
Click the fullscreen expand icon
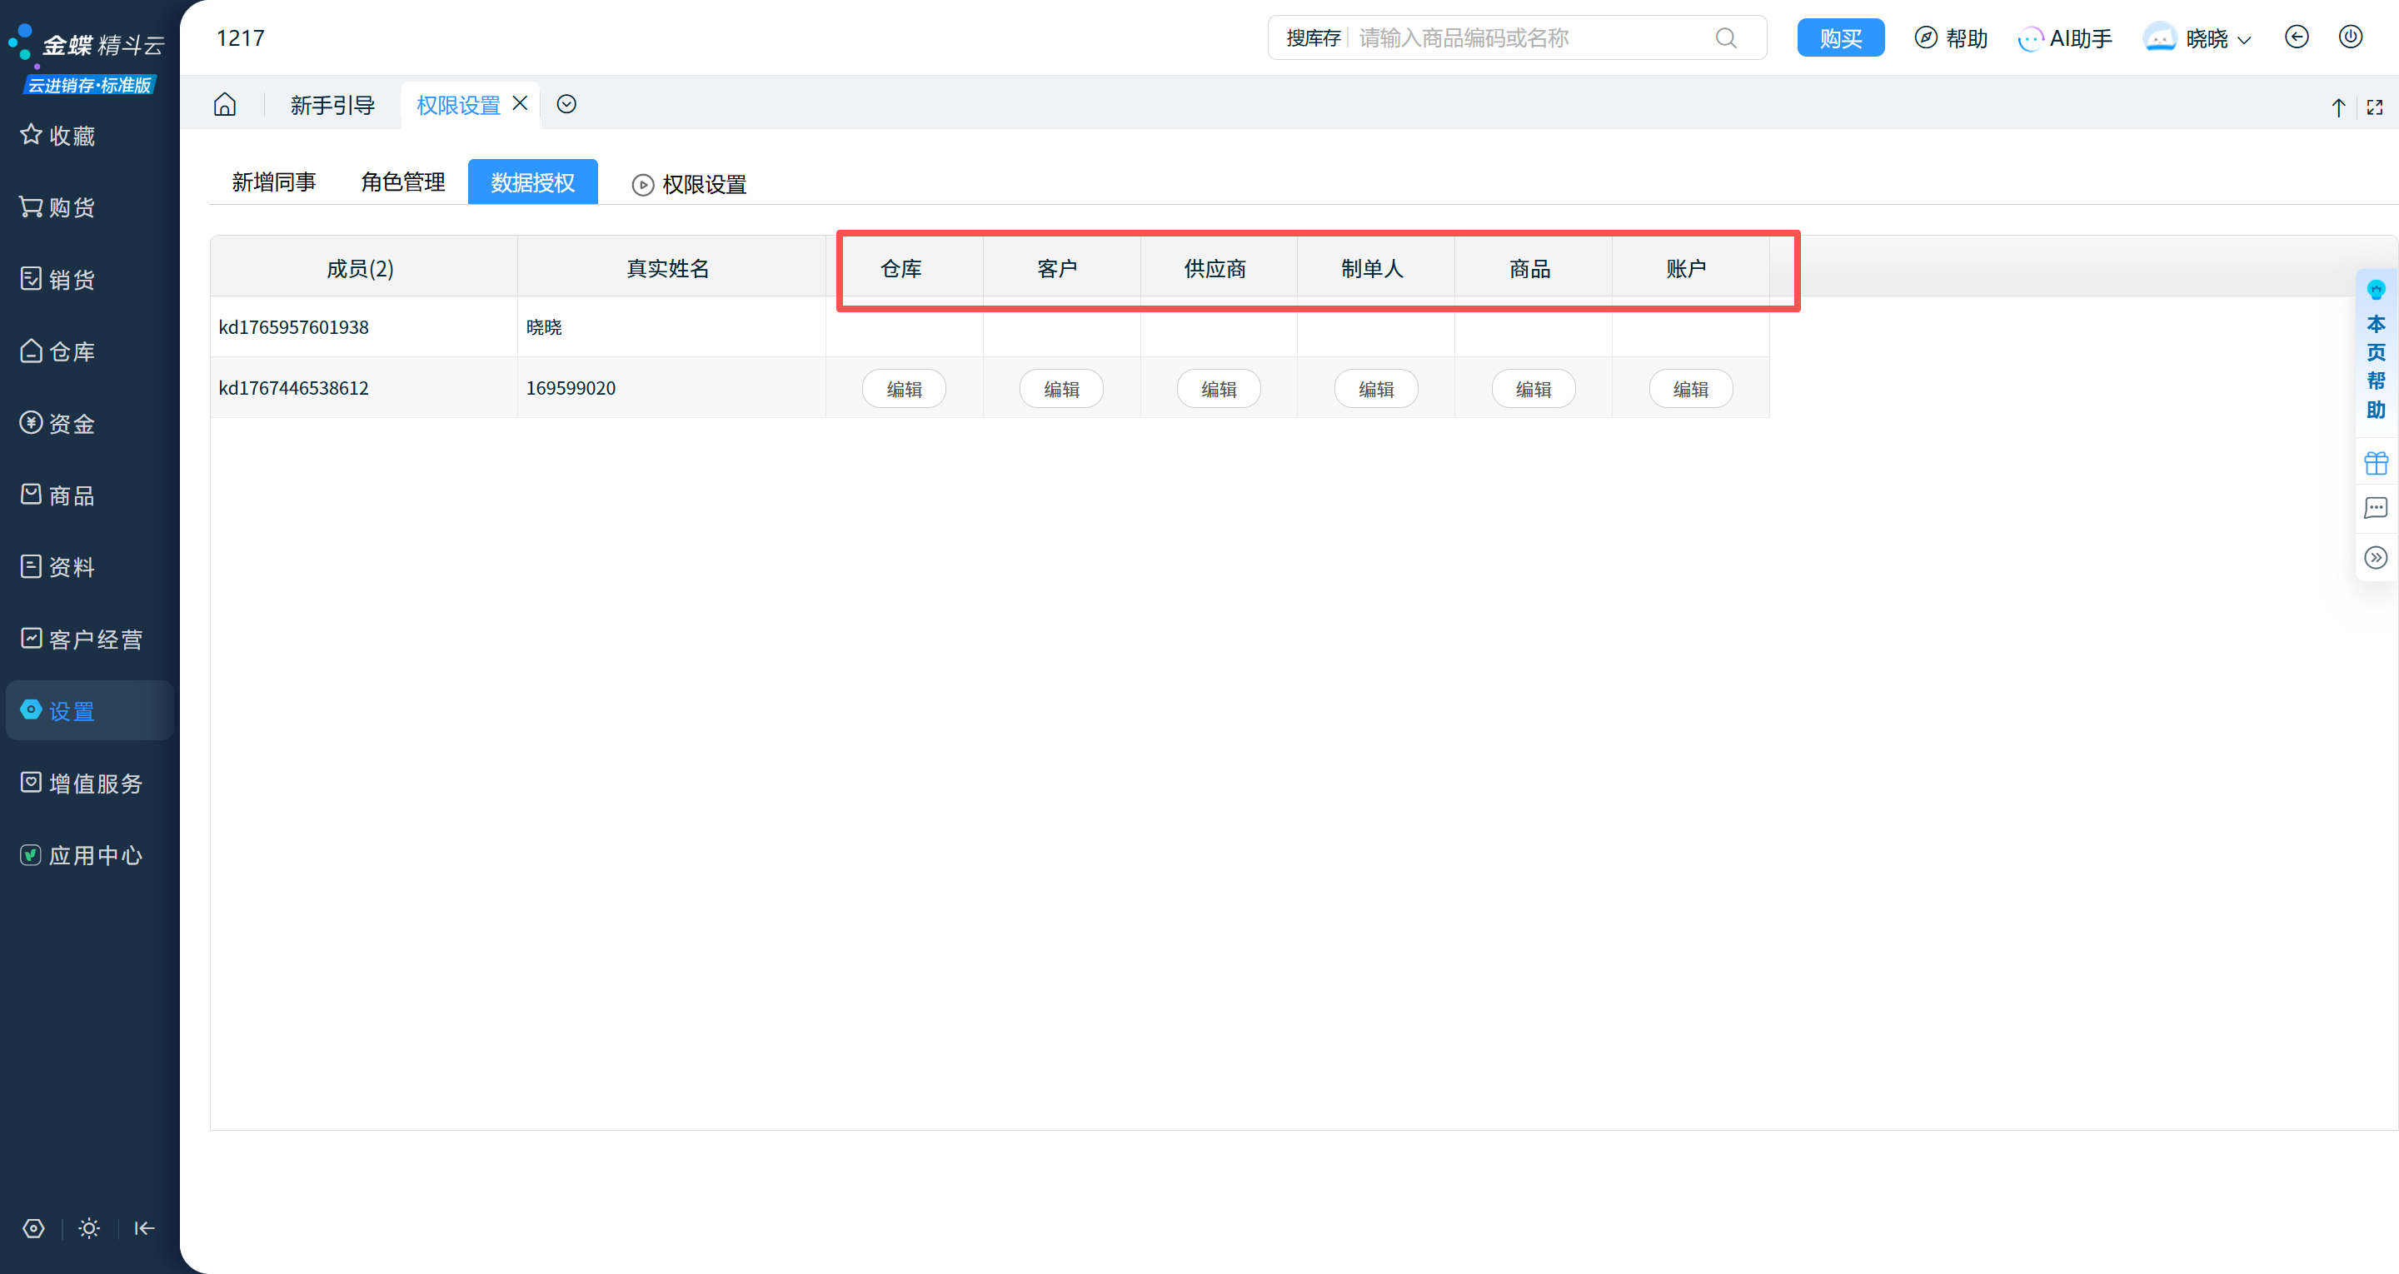tap(2375, 107)
